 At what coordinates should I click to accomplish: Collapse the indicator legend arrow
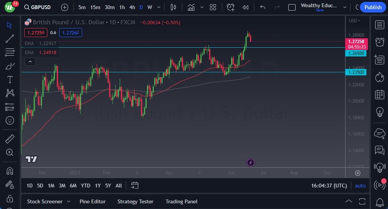point(30,62)
